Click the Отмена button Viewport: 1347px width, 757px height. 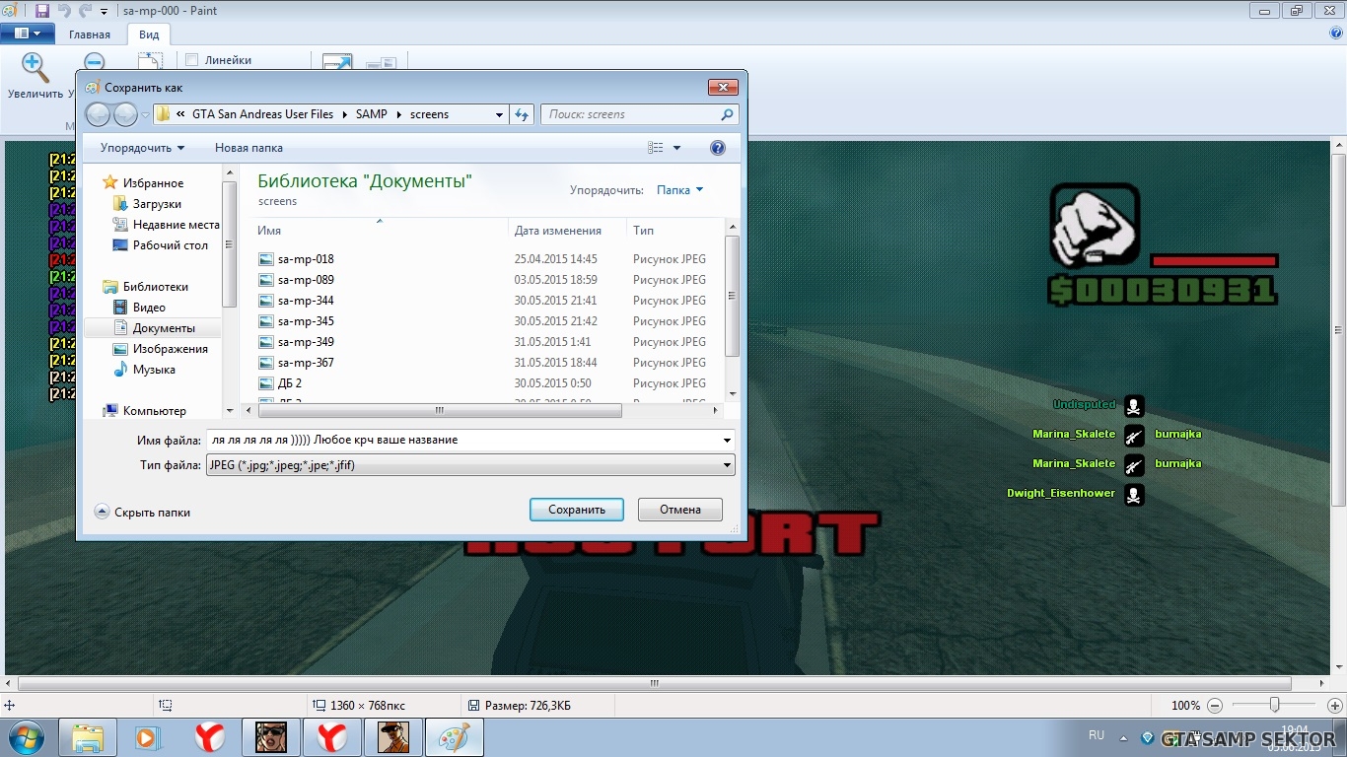680,510
